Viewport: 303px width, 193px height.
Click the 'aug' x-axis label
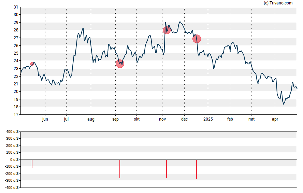[91, 119]
